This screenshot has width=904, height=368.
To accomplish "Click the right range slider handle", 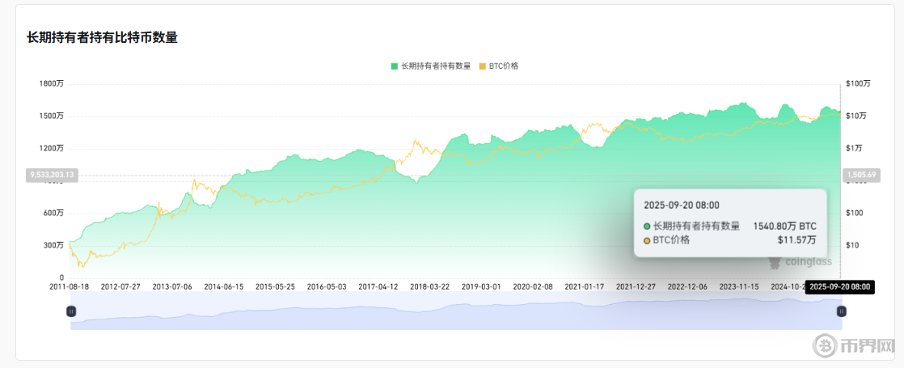I will 841,311.
